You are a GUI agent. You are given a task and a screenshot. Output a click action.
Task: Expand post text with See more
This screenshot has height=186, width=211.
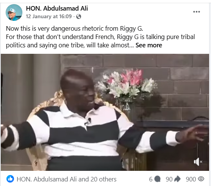tap(149, 45)
